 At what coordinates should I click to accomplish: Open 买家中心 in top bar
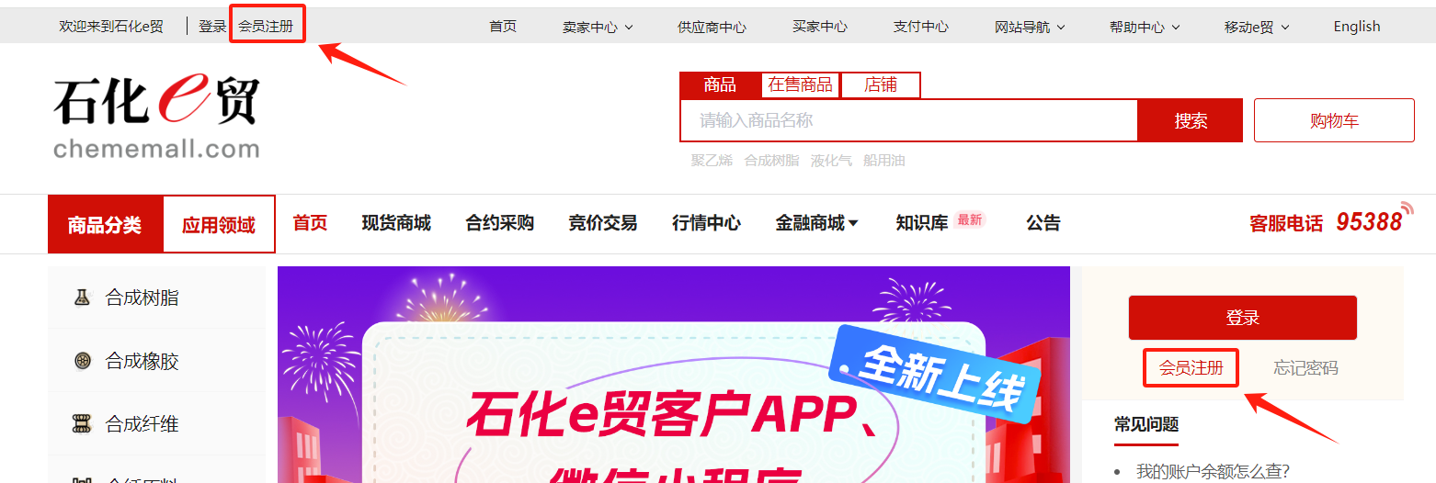[x=820, y=27]
